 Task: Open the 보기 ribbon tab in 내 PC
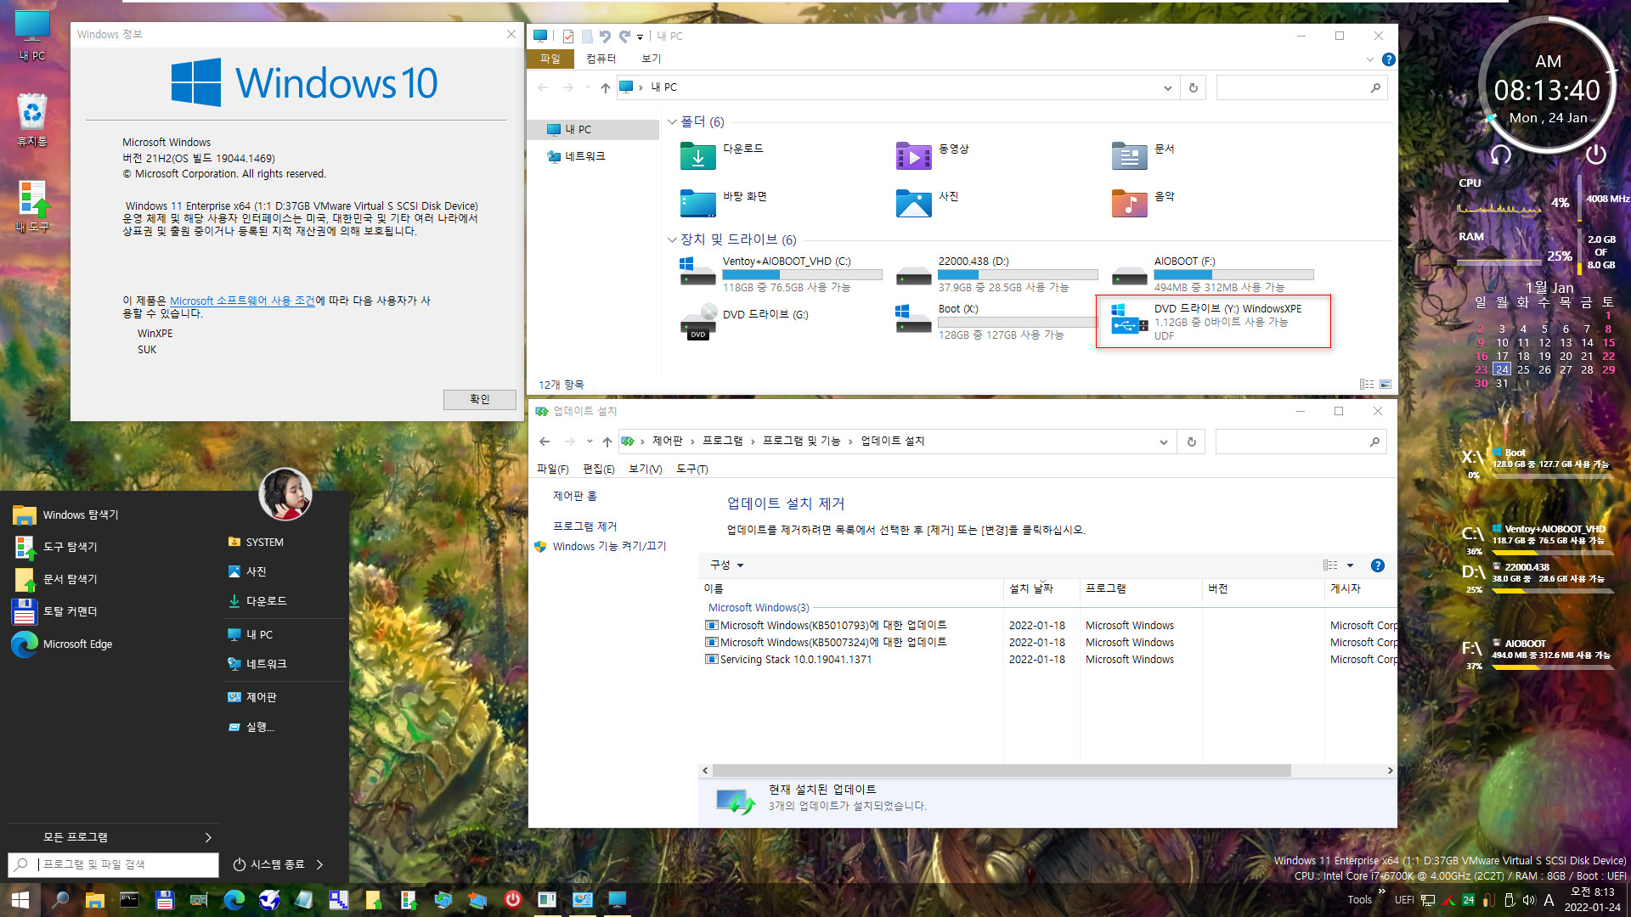click(652, 59)
